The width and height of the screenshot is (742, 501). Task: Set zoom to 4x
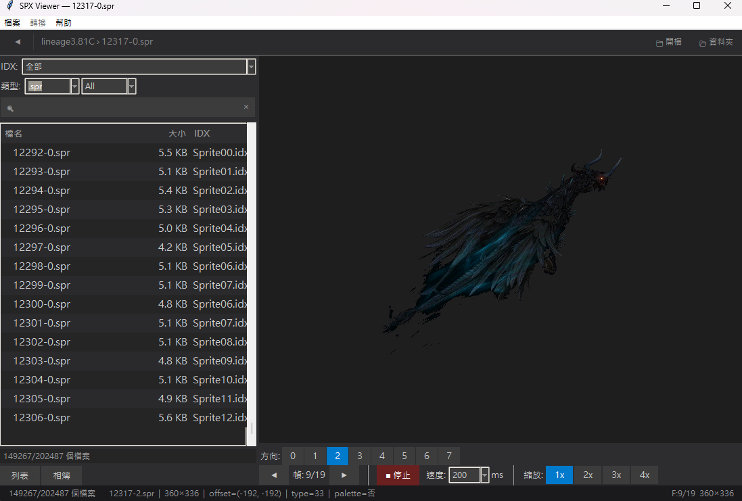[x=645, y=475]
